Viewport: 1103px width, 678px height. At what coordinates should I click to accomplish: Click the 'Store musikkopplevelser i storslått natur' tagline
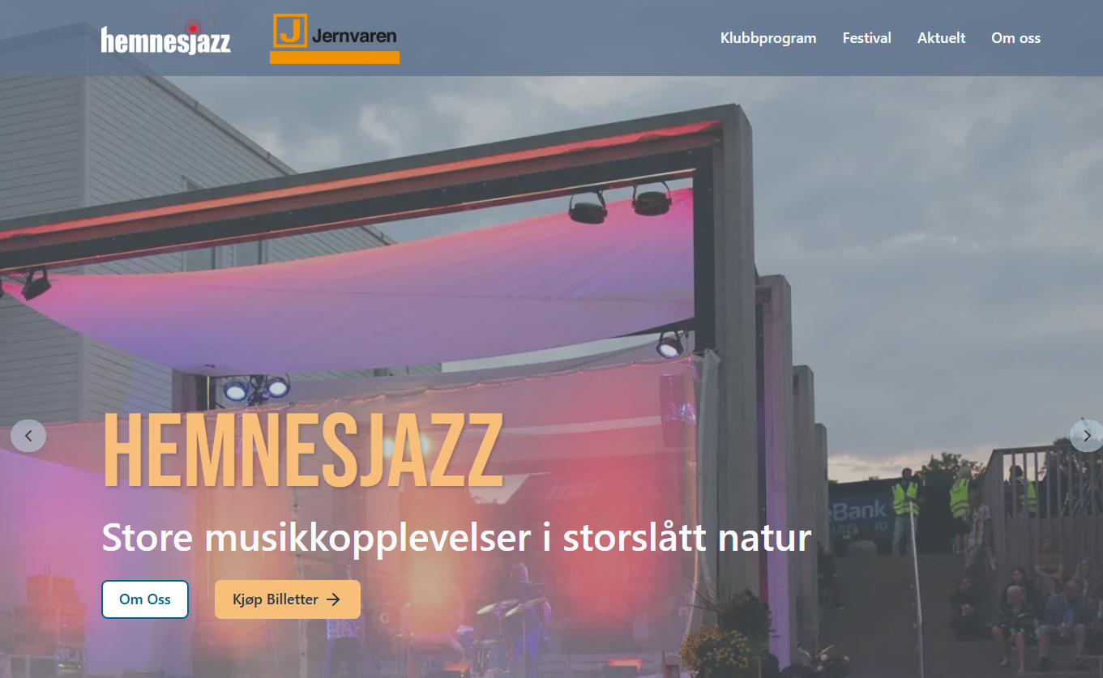point(456,537)
